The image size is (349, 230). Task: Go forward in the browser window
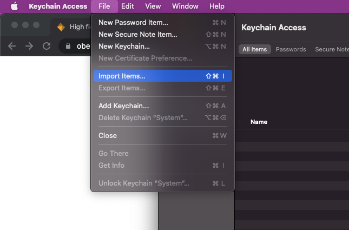coord(29,46)
